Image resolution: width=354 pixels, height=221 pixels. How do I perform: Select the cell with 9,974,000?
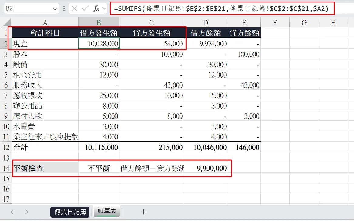[205, 43]
